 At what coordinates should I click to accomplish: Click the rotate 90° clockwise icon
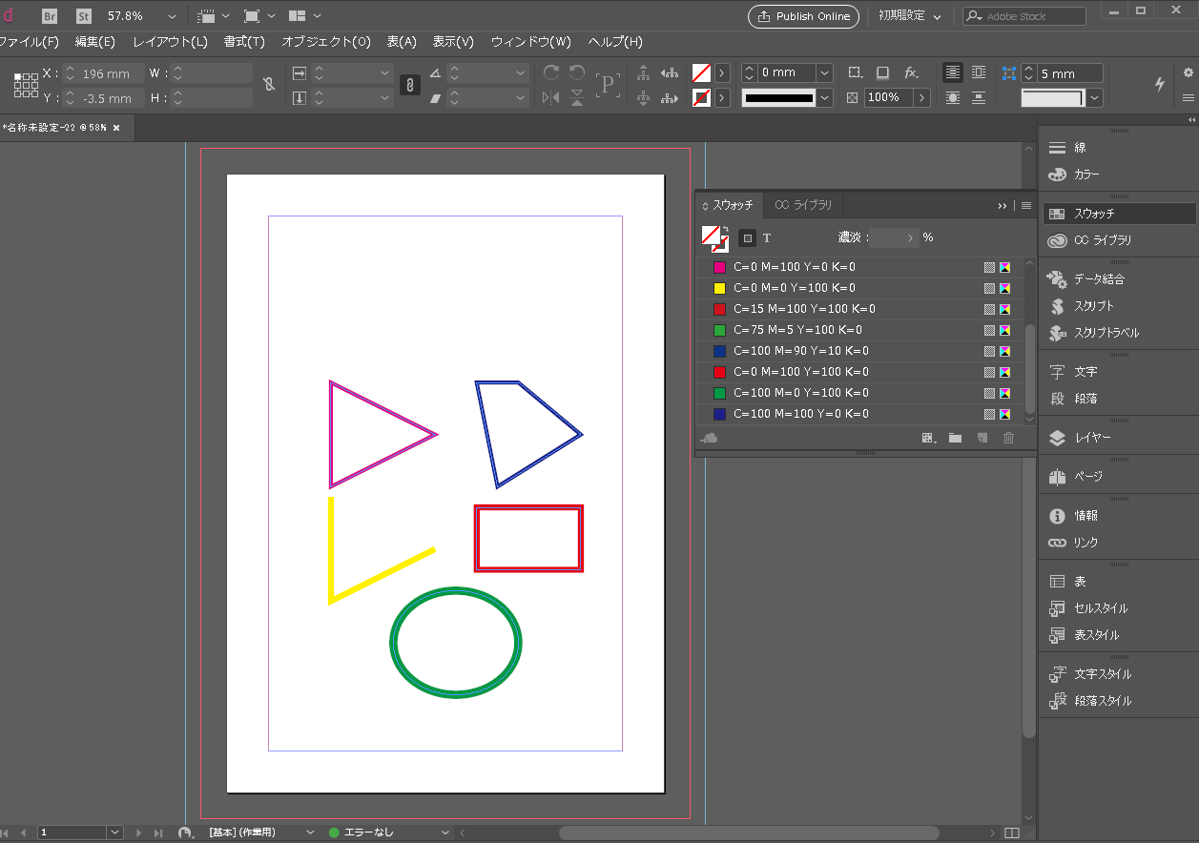[551, 72]
